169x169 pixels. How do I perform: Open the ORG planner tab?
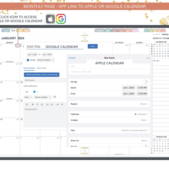click(108, 31)
